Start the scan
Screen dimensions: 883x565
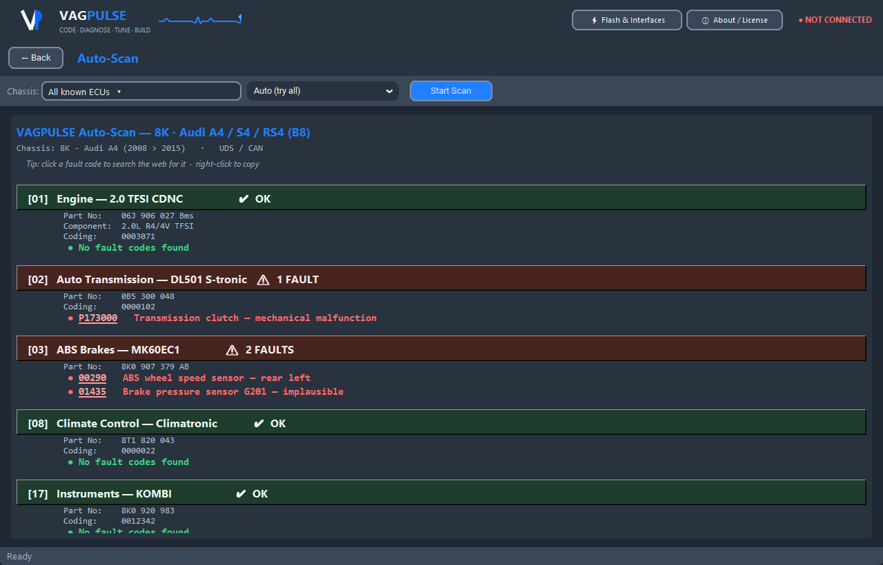(451, 91)
